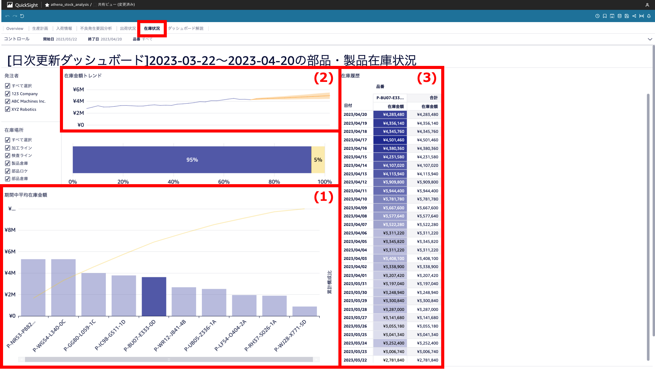Click the share icon
Image resolution: width=655 pixels, height=369 pixels.
click(634, 16)
